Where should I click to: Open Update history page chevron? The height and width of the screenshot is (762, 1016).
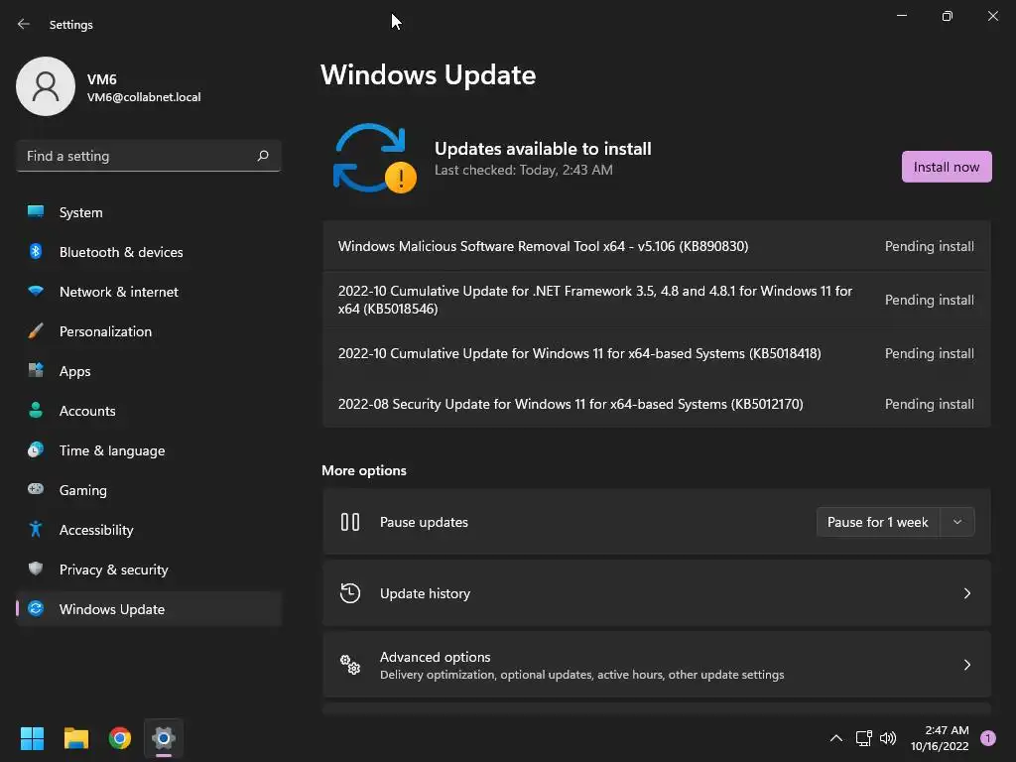967,593
